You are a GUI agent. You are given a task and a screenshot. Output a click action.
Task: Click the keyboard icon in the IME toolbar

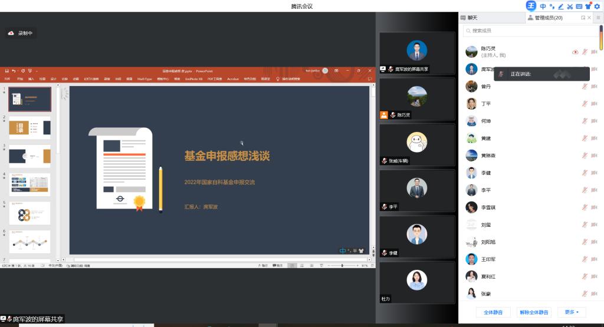(579, 6)
